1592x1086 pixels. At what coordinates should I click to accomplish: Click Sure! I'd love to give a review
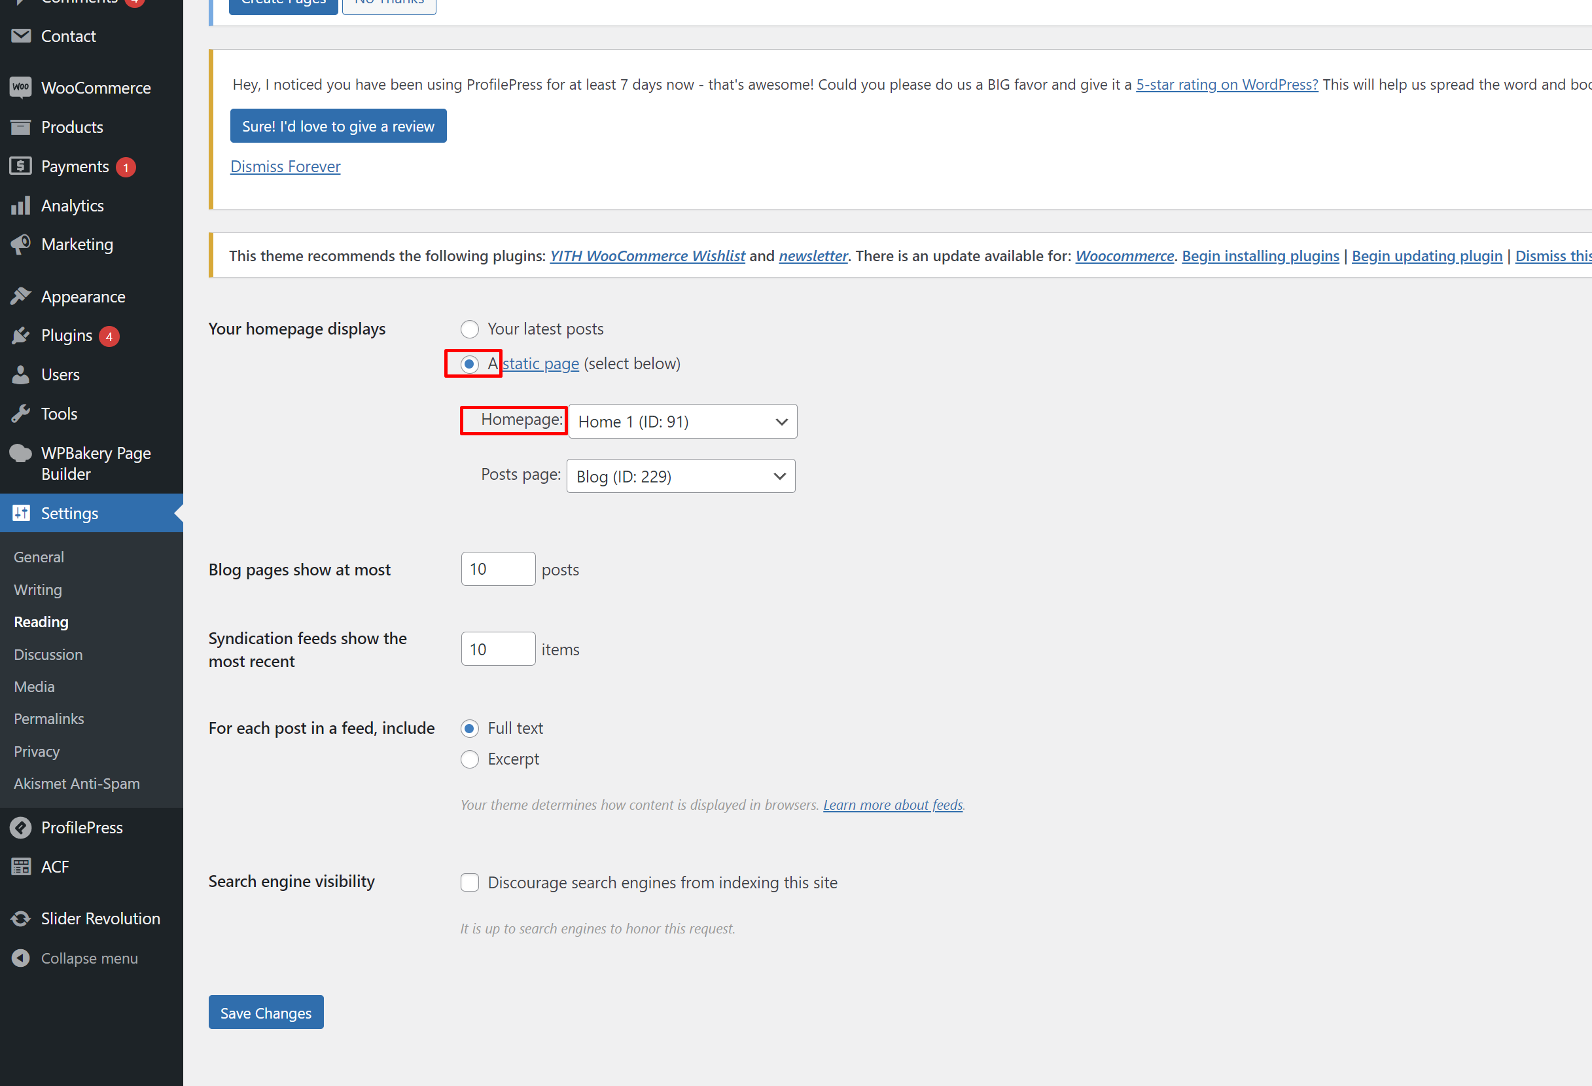click(x=338, y=126)
